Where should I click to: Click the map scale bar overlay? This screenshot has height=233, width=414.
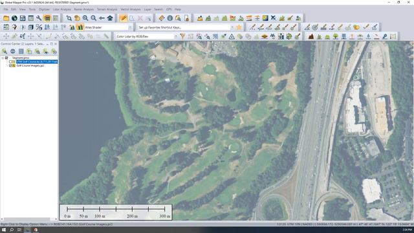pos(116,212)
